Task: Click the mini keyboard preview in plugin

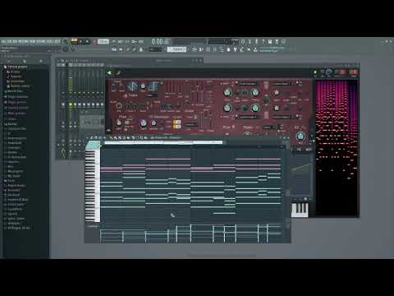Action: pyautogui.click(x=300, y=210)
